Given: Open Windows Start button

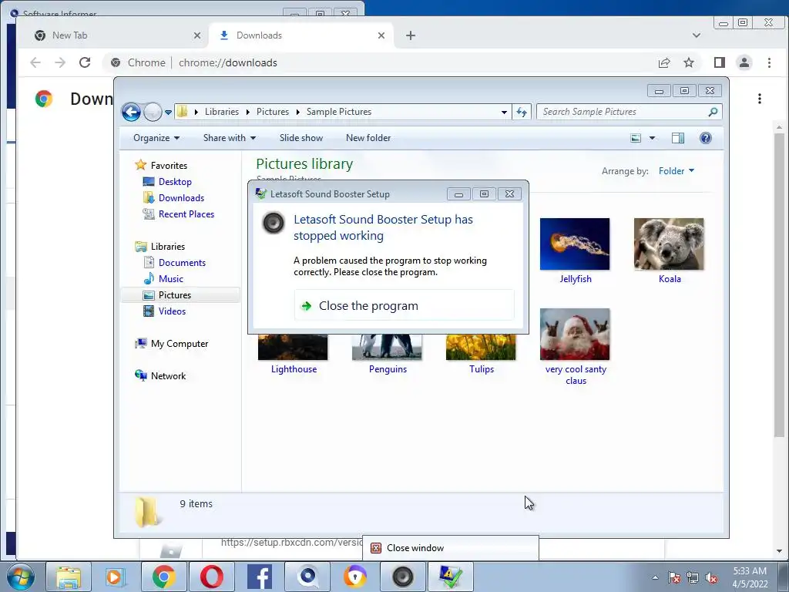Looking at the screenshot, I should click(x=21, y=577).
